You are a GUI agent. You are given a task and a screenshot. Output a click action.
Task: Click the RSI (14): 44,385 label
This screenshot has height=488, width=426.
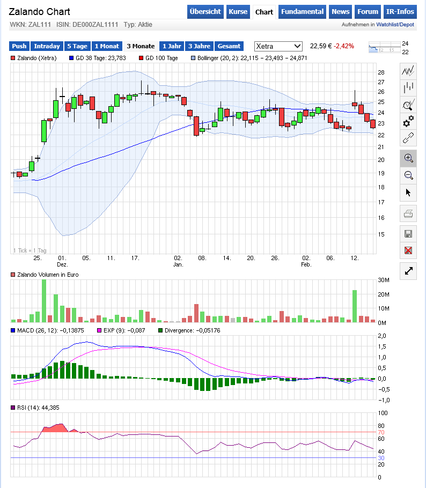pos(38,408)
